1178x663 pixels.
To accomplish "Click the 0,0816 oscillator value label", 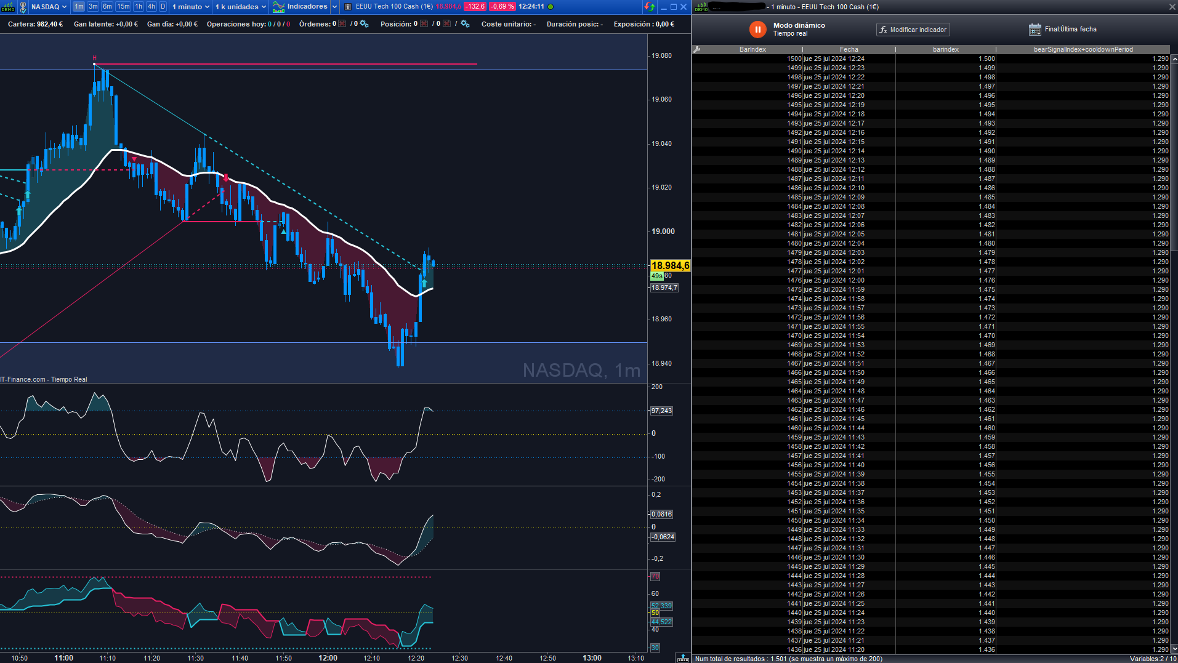I will click(661, 514).
